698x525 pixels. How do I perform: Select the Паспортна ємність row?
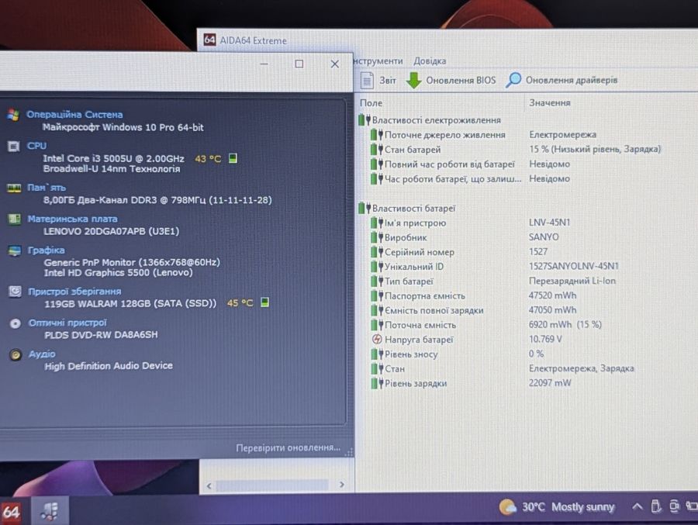[474, 295]
